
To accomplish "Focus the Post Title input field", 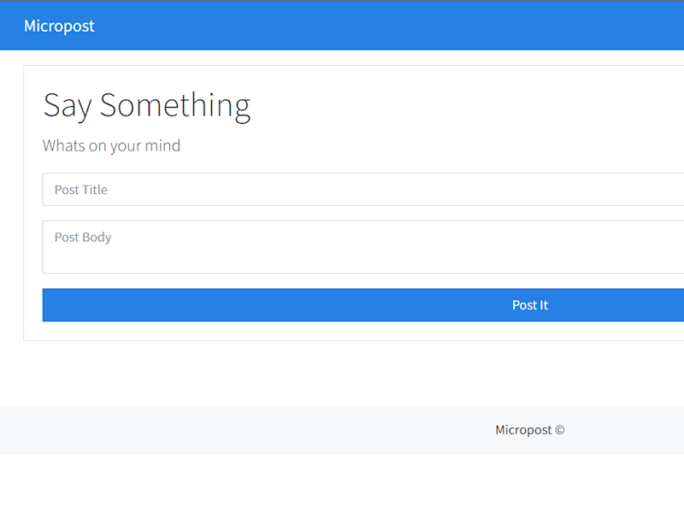I will (363, 189).
